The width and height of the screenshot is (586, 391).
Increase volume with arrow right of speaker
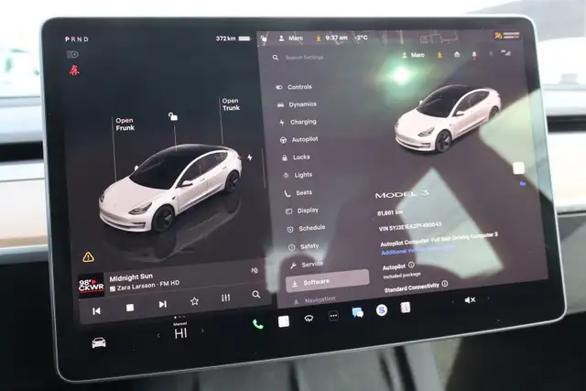pyautogui.click(x=488, y=299)
